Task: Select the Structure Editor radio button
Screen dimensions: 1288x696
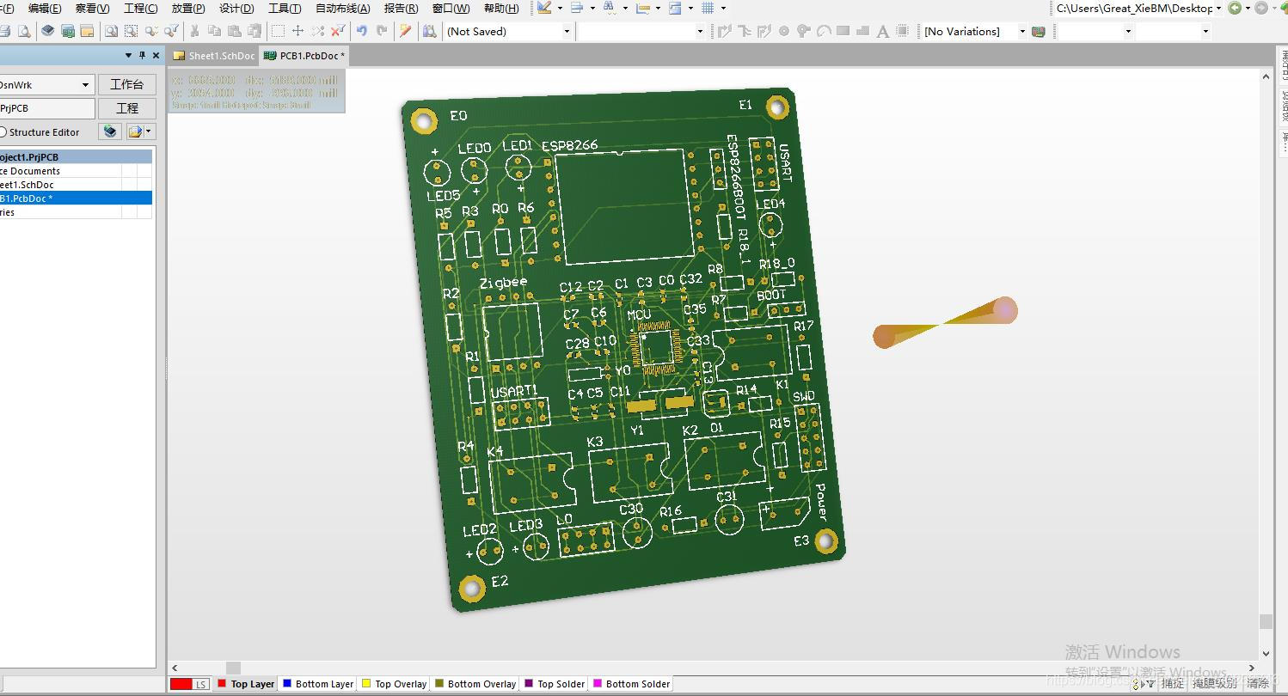Action: 3,132
